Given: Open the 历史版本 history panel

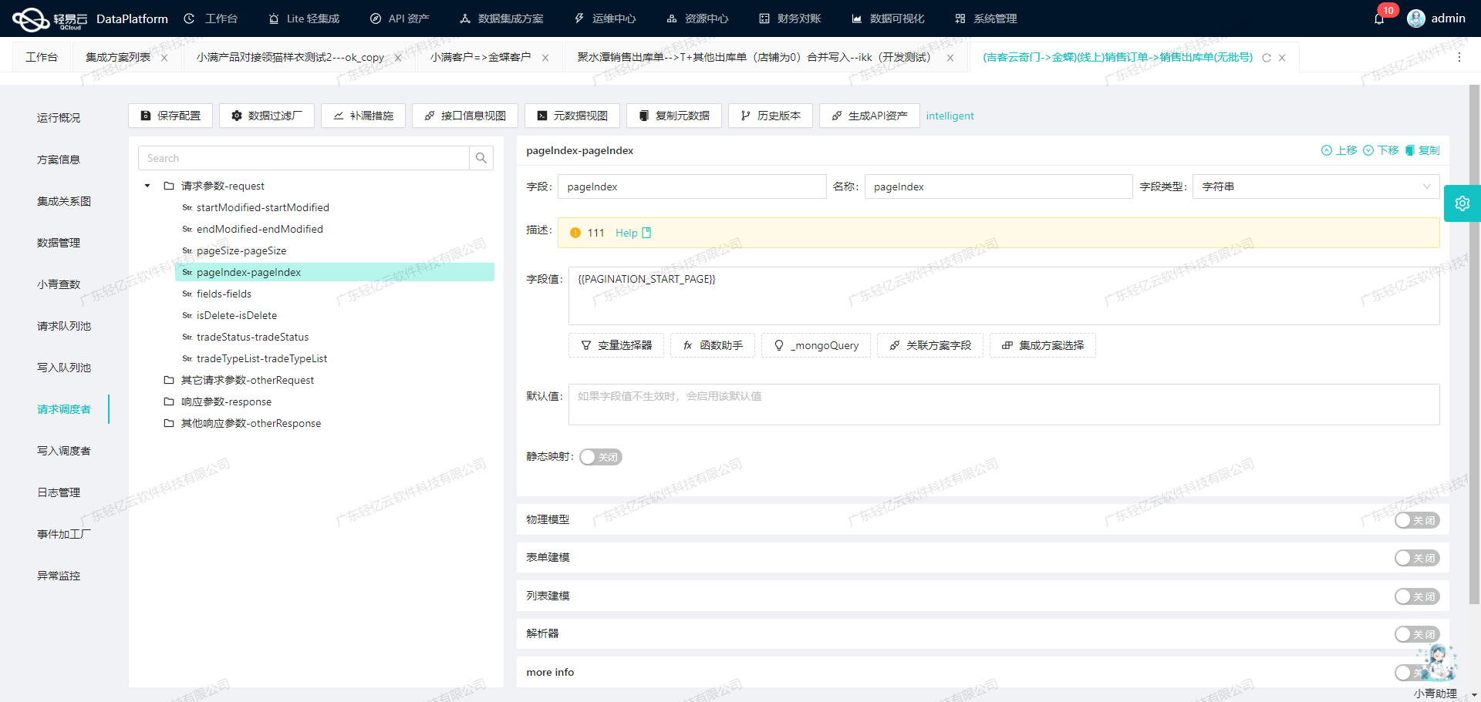Looking at the screenshot, I should [x=770, y=116].
